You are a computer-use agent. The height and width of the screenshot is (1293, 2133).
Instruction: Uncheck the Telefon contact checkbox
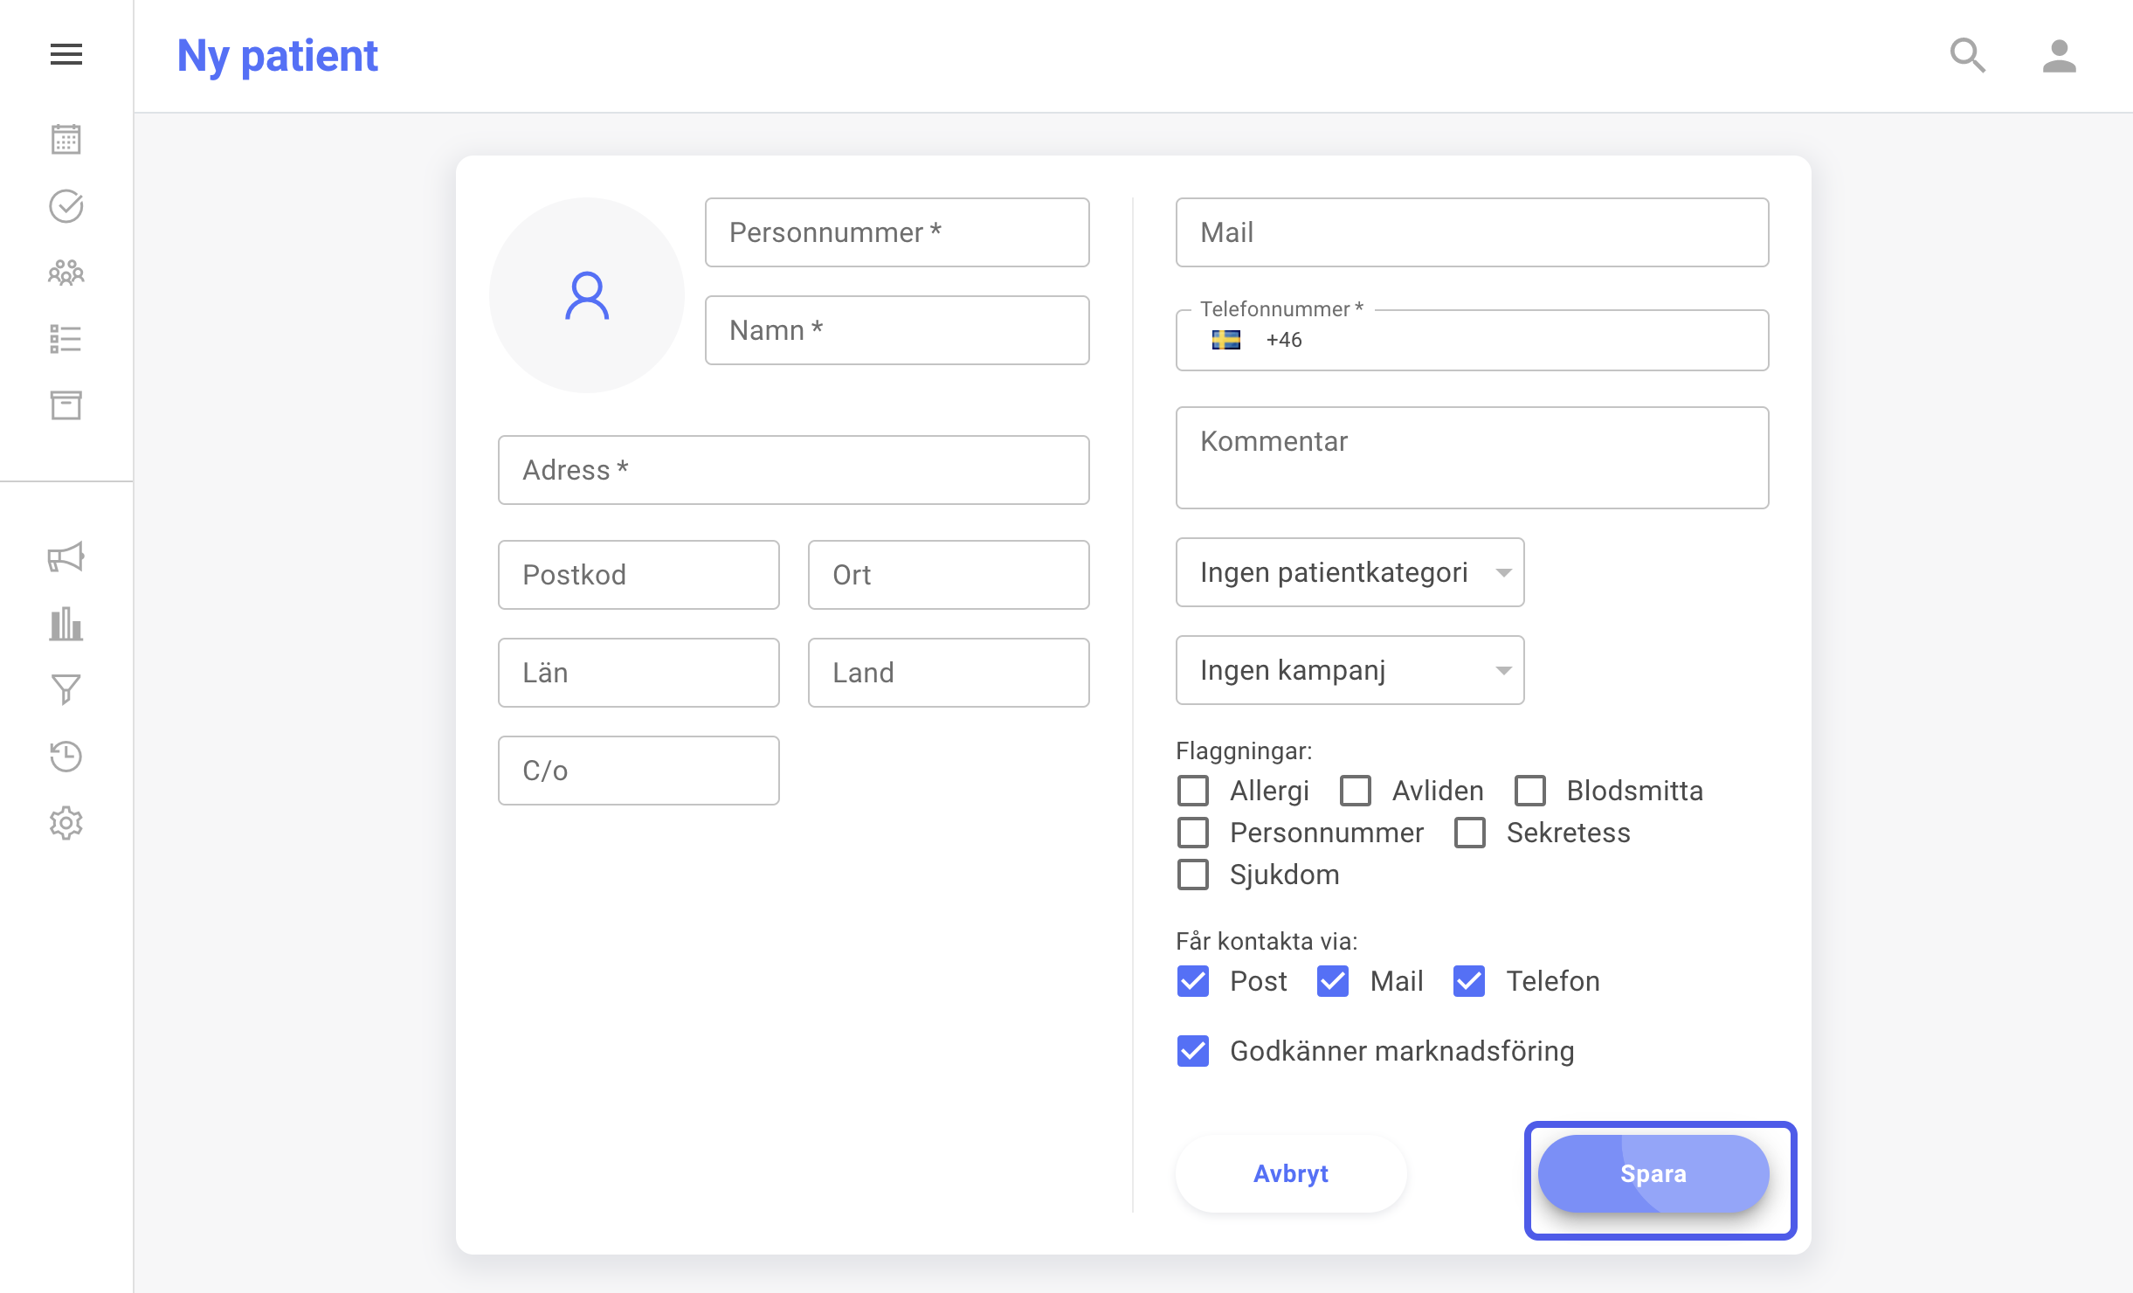click(x=1469, y=981)
